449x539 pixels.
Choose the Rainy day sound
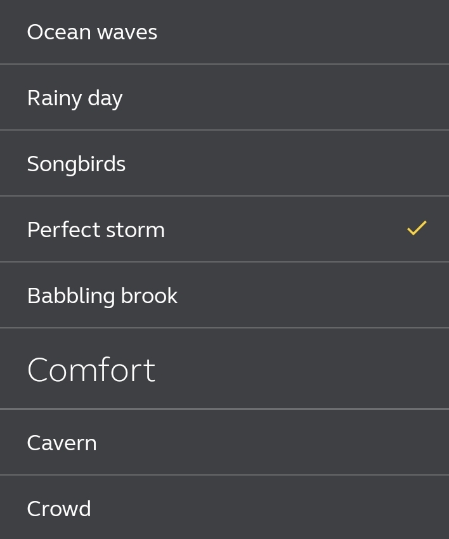pyautogui.click(x=224, y=97)
